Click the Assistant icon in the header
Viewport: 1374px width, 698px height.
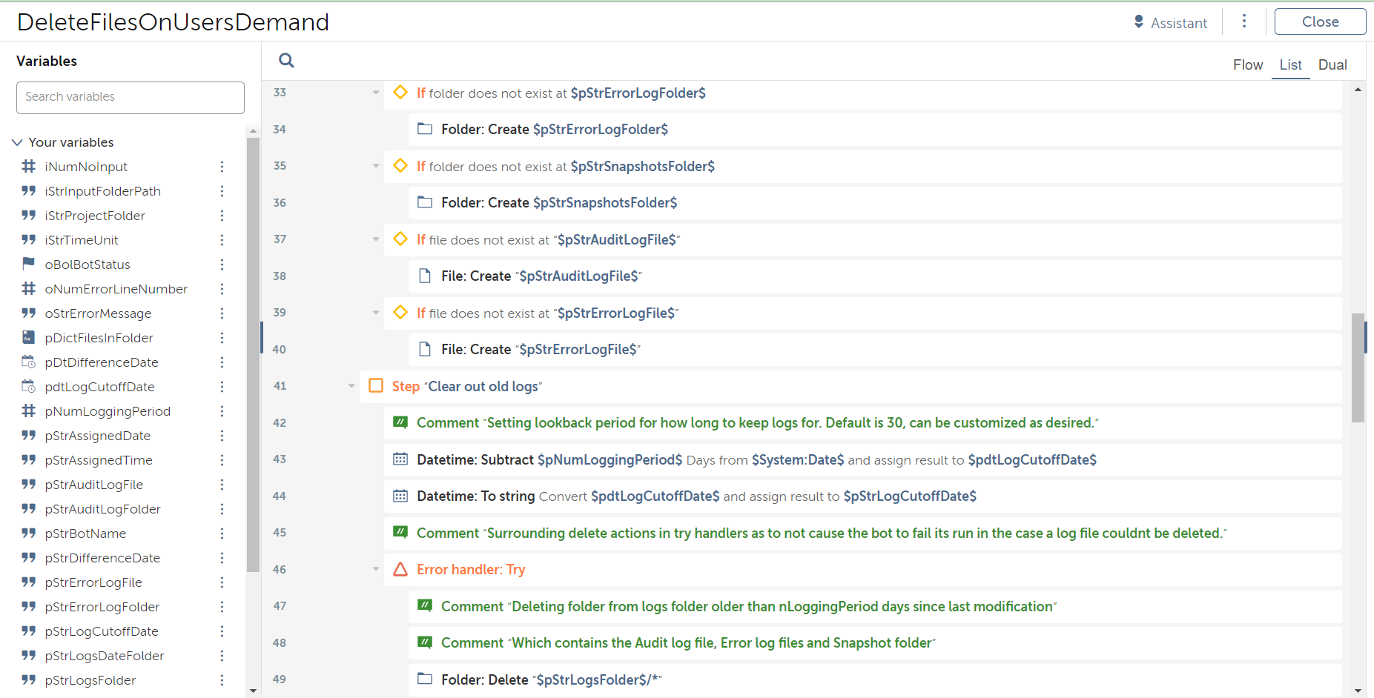1139,22
